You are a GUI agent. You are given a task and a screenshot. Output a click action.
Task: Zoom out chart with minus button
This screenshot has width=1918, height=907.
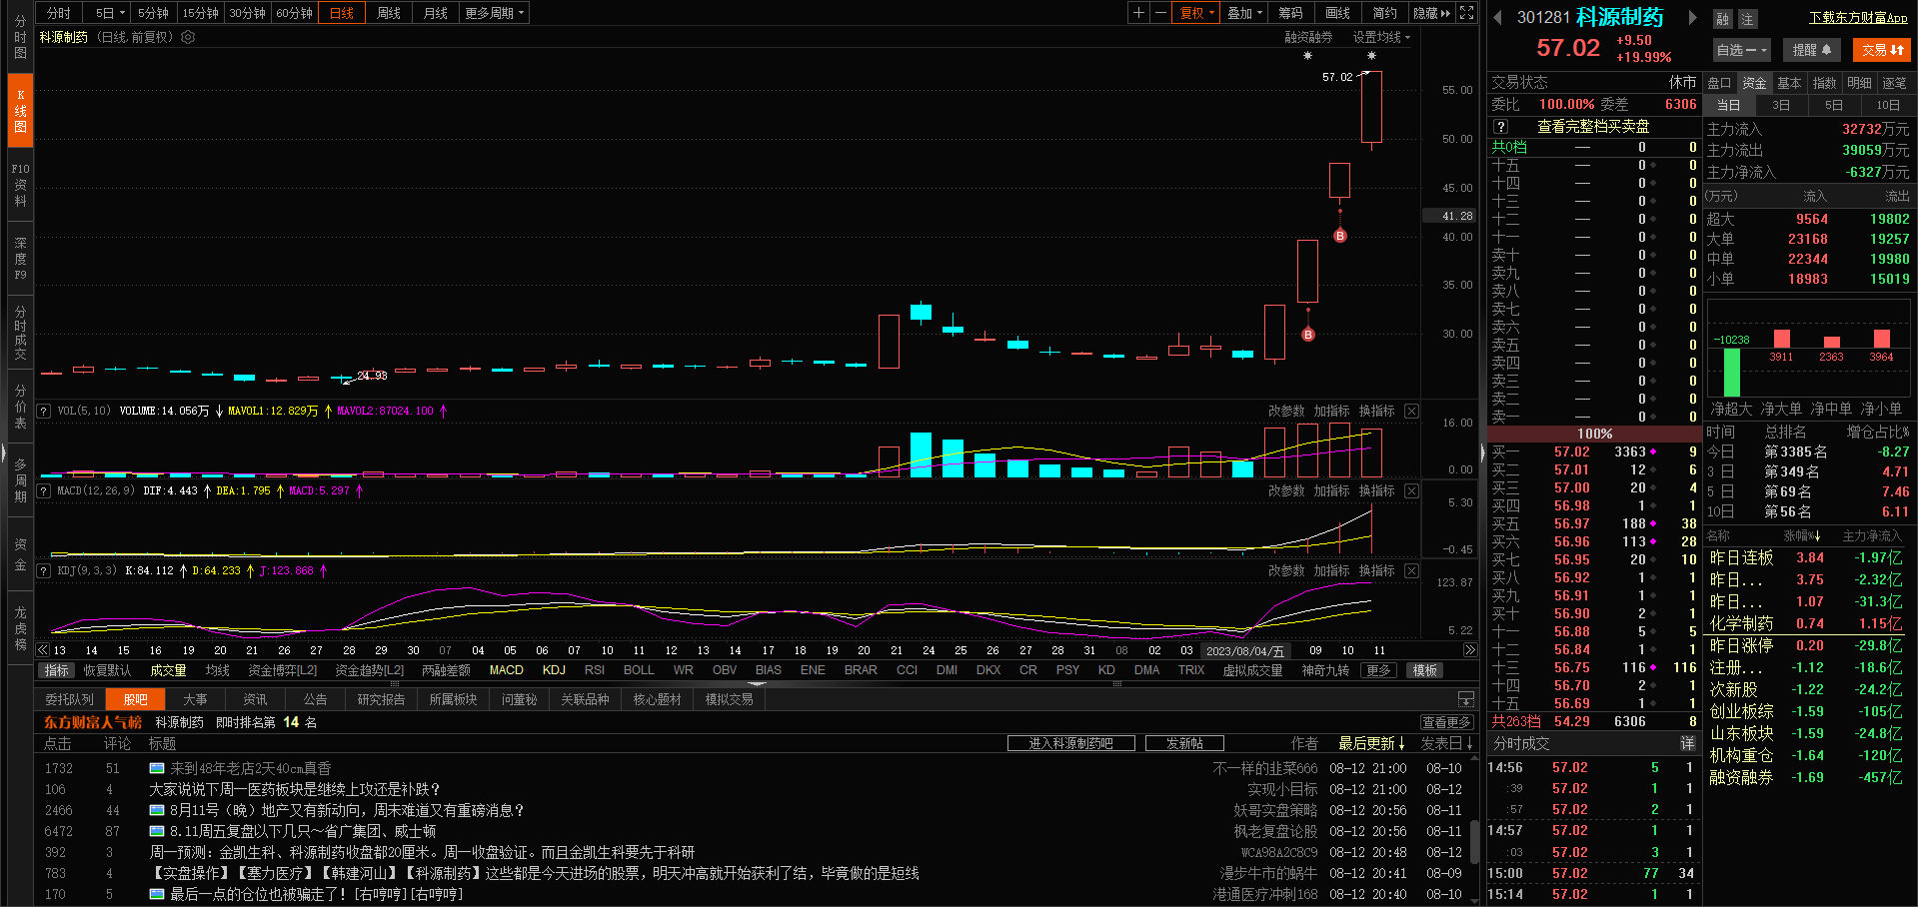tap(1159, 13)
